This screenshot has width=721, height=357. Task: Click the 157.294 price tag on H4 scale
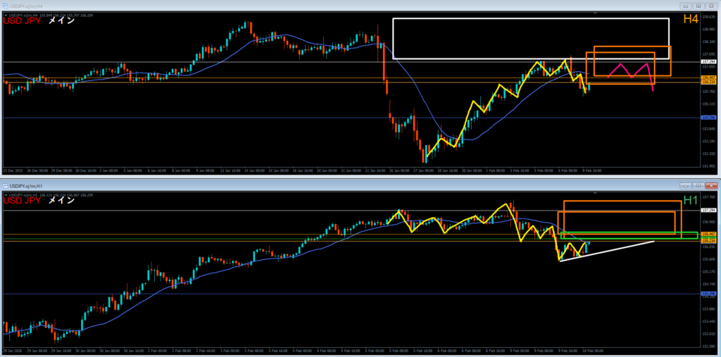[x=708, y=62]
